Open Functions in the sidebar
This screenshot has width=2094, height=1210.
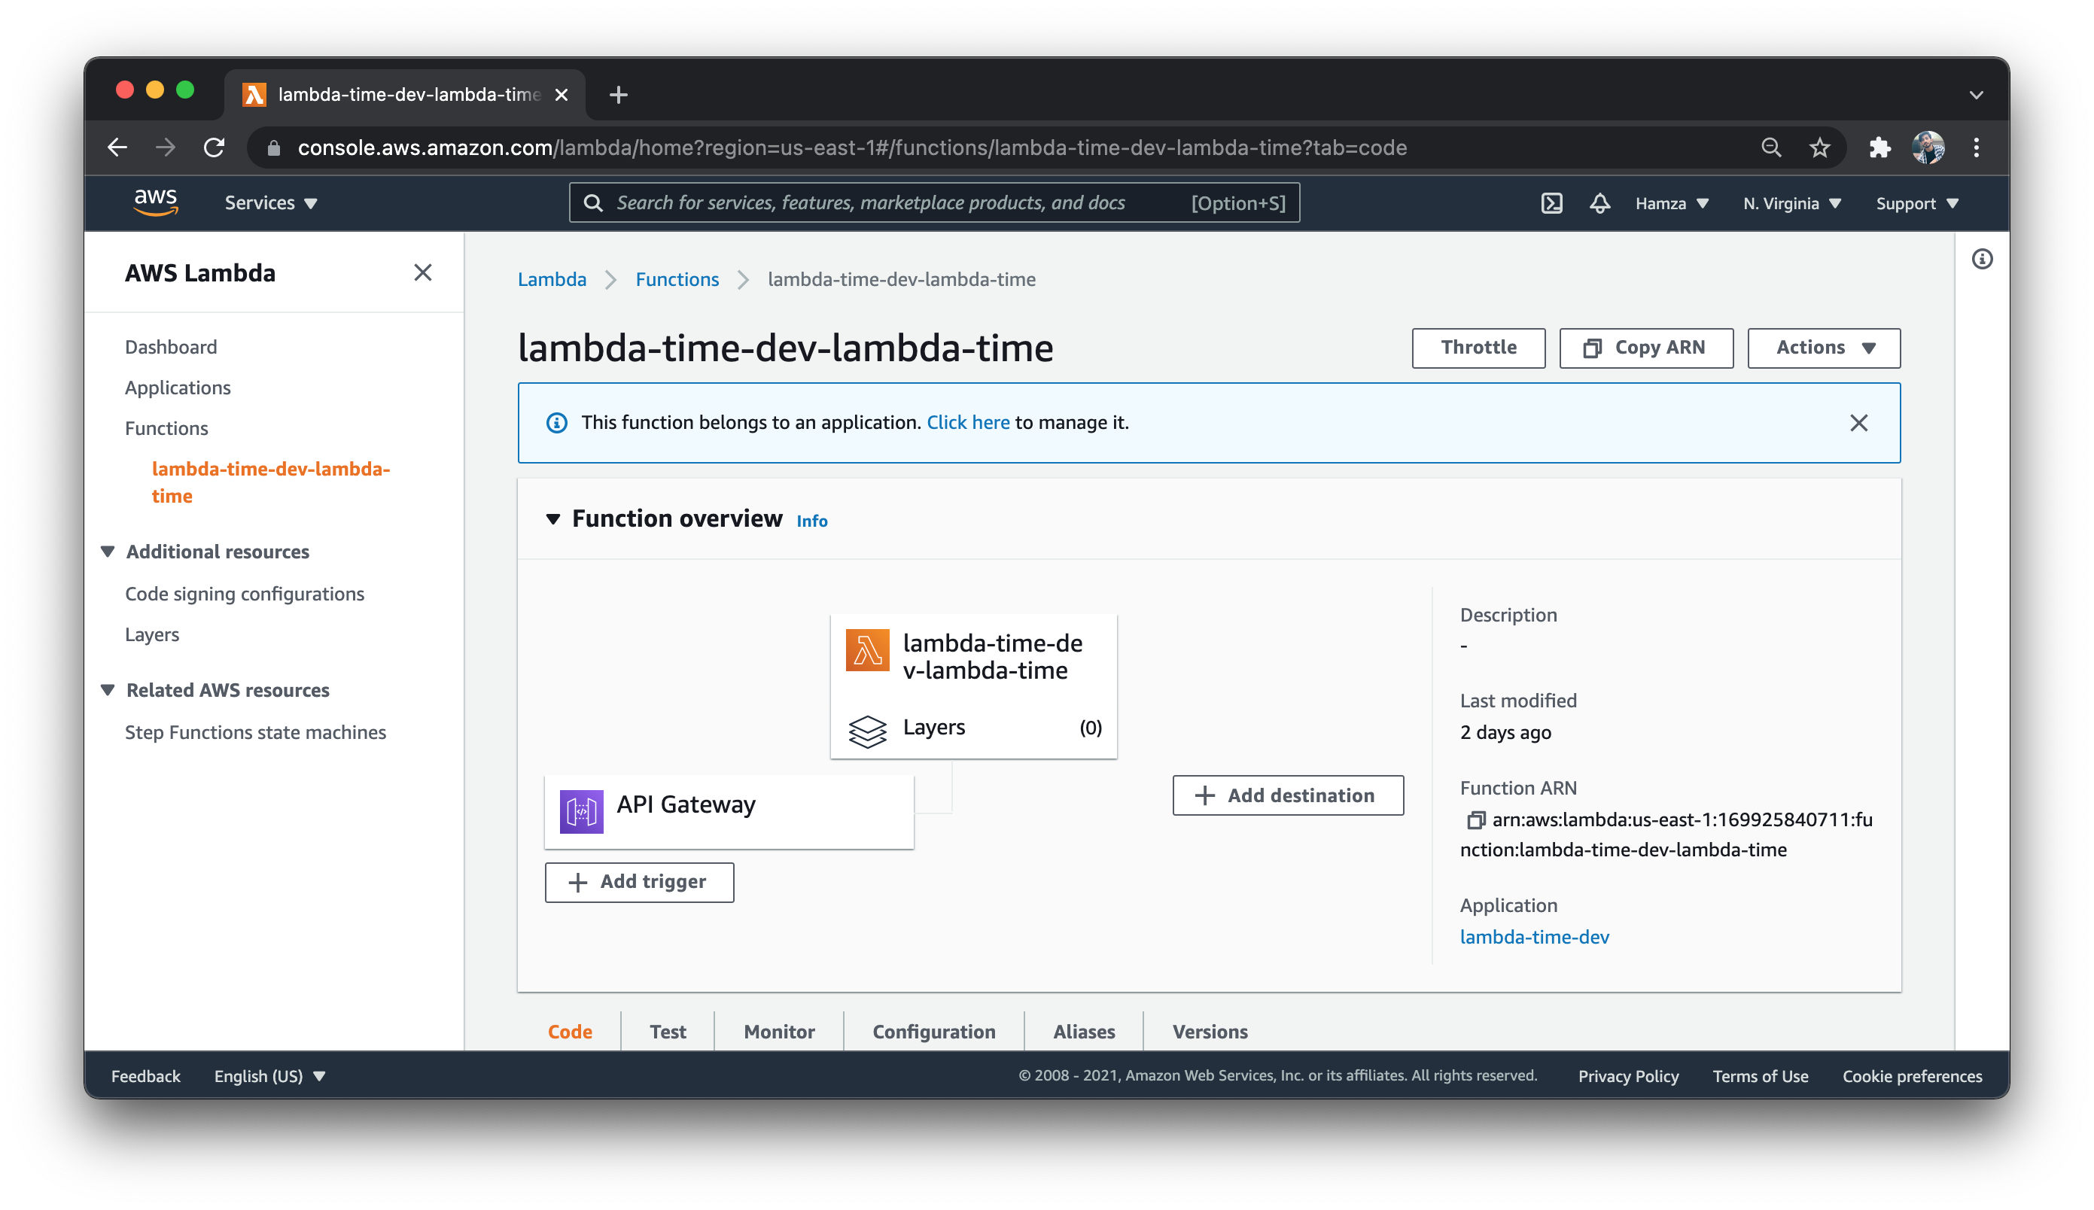[x=166, y=428]
